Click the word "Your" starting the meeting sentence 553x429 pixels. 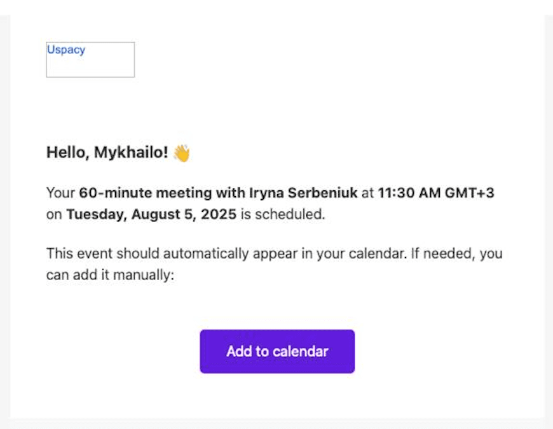(61, 193)
